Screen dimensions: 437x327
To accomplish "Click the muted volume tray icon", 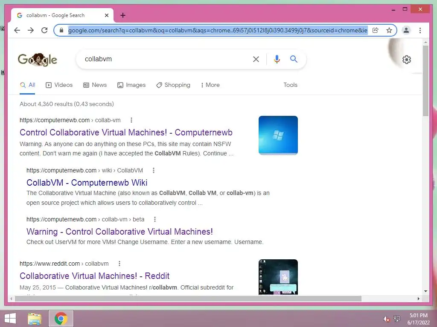I will tap(386, 319).
